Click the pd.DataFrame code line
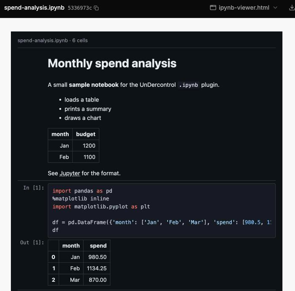Image resolution: width=295 pixels, height=291 pixels. pyautogui.click(x=162, y=222)
